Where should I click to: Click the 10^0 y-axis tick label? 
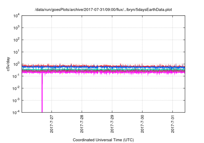coord(17,64)
